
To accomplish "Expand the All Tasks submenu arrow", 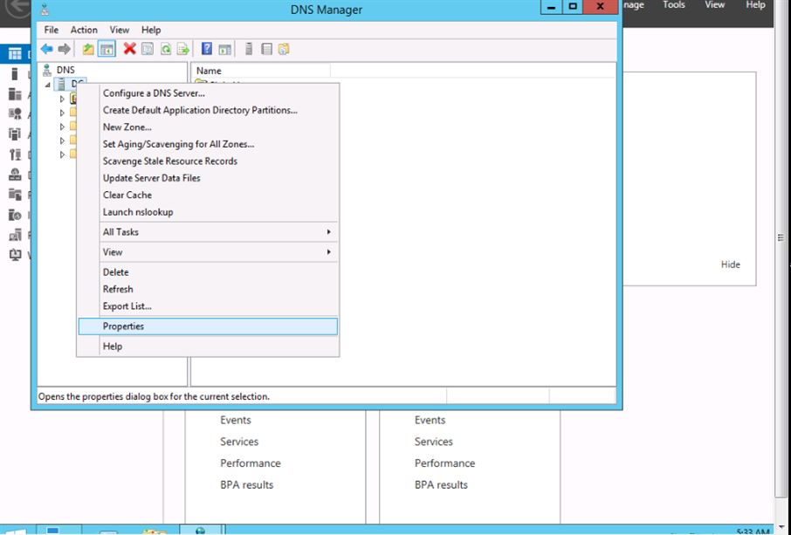I will (x=328, y=232).
